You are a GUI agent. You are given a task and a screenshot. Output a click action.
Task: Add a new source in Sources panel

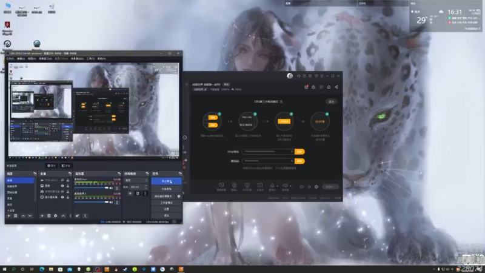(42, 216)
